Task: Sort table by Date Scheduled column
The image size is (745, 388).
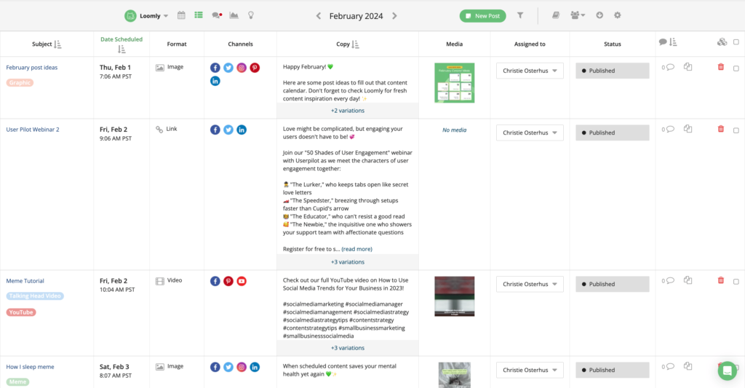Action: 121,49
